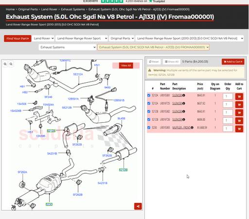Select diagram label 5E212A

tap(78, 74)
